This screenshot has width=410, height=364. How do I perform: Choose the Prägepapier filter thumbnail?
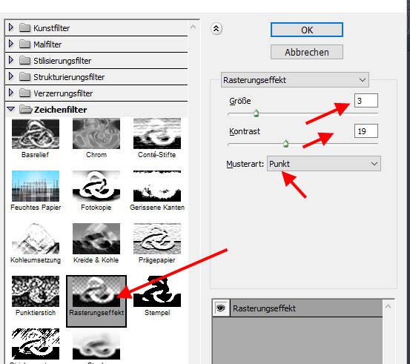(157, 239)
